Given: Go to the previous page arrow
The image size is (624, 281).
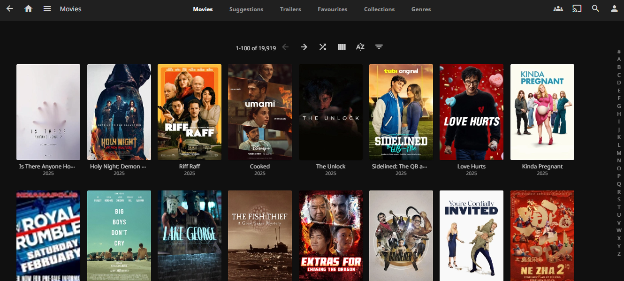Looking at the screenshot, I should coord(285,47).
